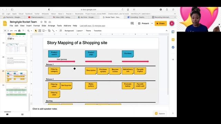Screen dimensions: 221x124
Task: Open the View menu
Action: tap(22, 26)
